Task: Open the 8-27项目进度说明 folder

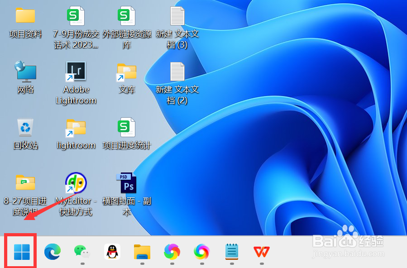Action: [x=25, y=183]
